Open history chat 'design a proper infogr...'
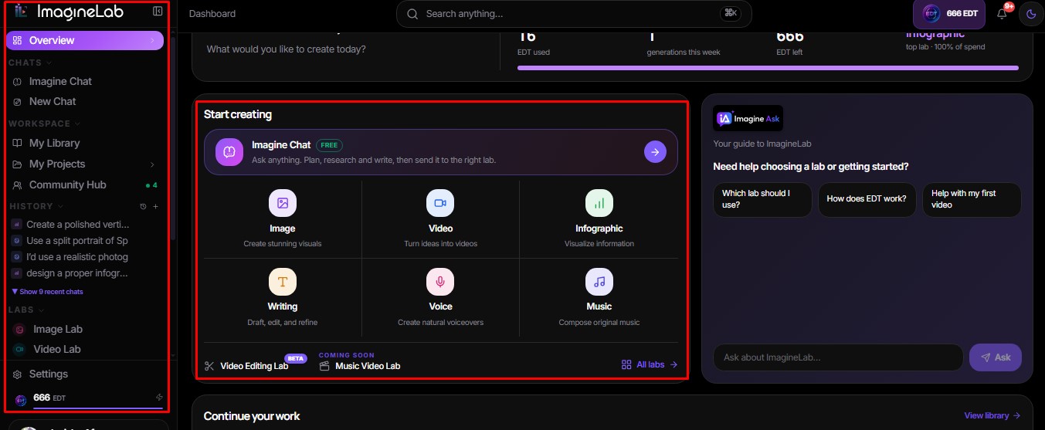This screenshot has height=430, width=1045. click(x=77, y=273)
